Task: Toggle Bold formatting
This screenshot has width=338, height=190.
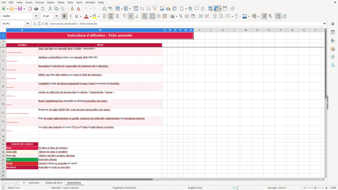Action: pyautogui.click(x=65, y=16)
